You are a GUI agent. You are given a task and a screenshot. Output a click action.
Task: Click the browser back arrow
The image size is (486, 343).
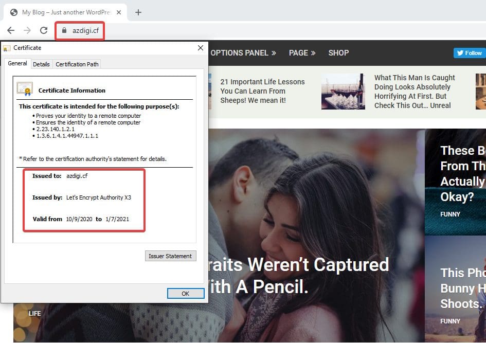[11, 30]
